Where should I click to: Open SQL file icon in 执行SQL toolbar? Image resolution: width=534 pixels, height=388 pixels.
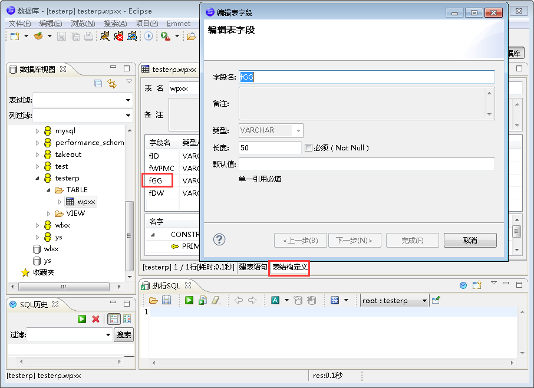point(153,300)
